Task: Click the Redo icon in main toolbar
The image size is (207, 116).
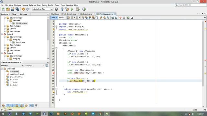Action: pyautogui.click(x=28, y=9)
